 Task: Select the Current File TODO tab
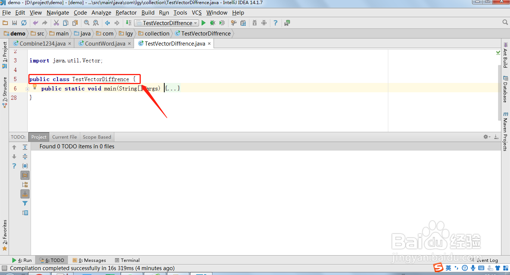tap(65, 137)
